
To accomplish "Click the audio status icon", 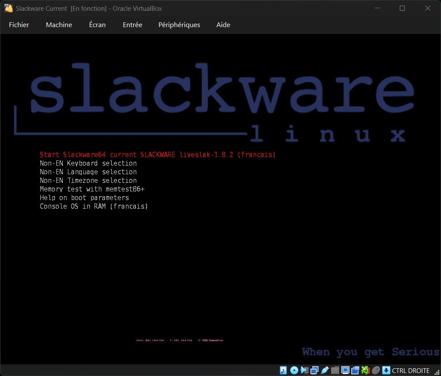I will (304, 370).
